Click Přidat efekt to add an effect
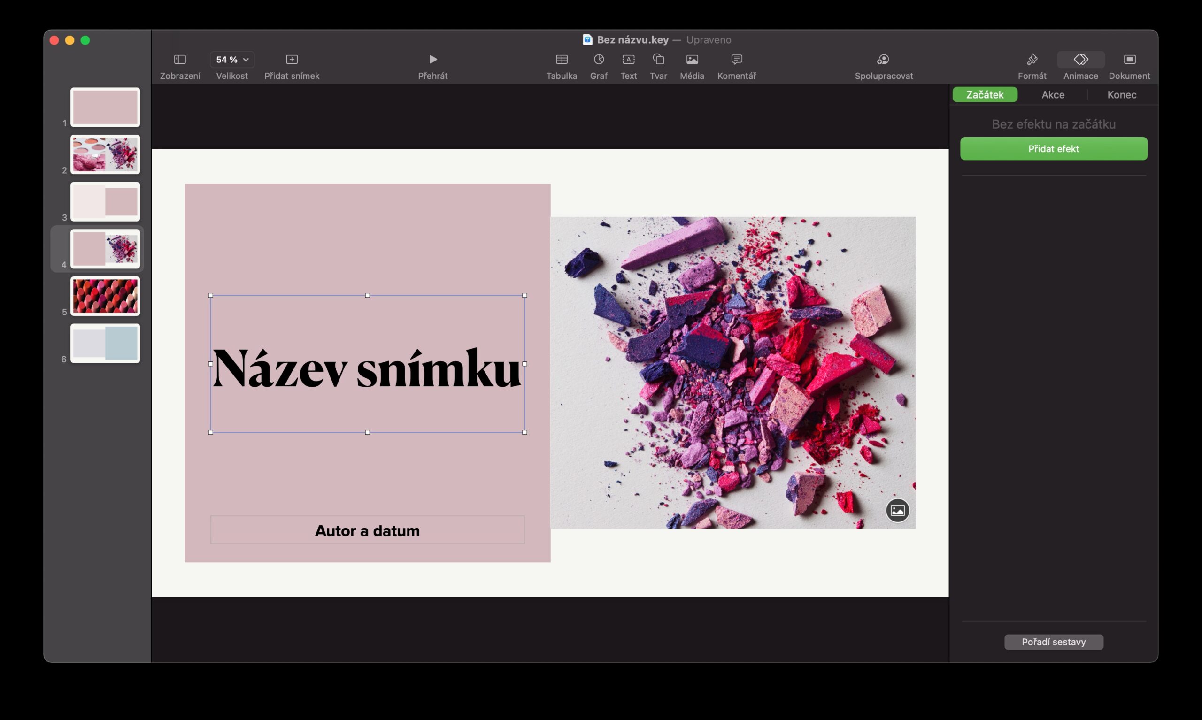Screen dimensions: 1202x720 tap(1054, 148)
